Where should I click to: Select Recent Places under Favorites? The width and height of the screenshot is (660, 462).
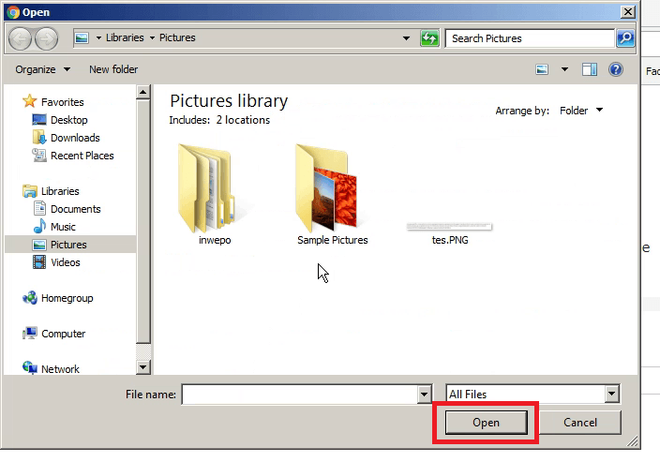coord(82,156)
